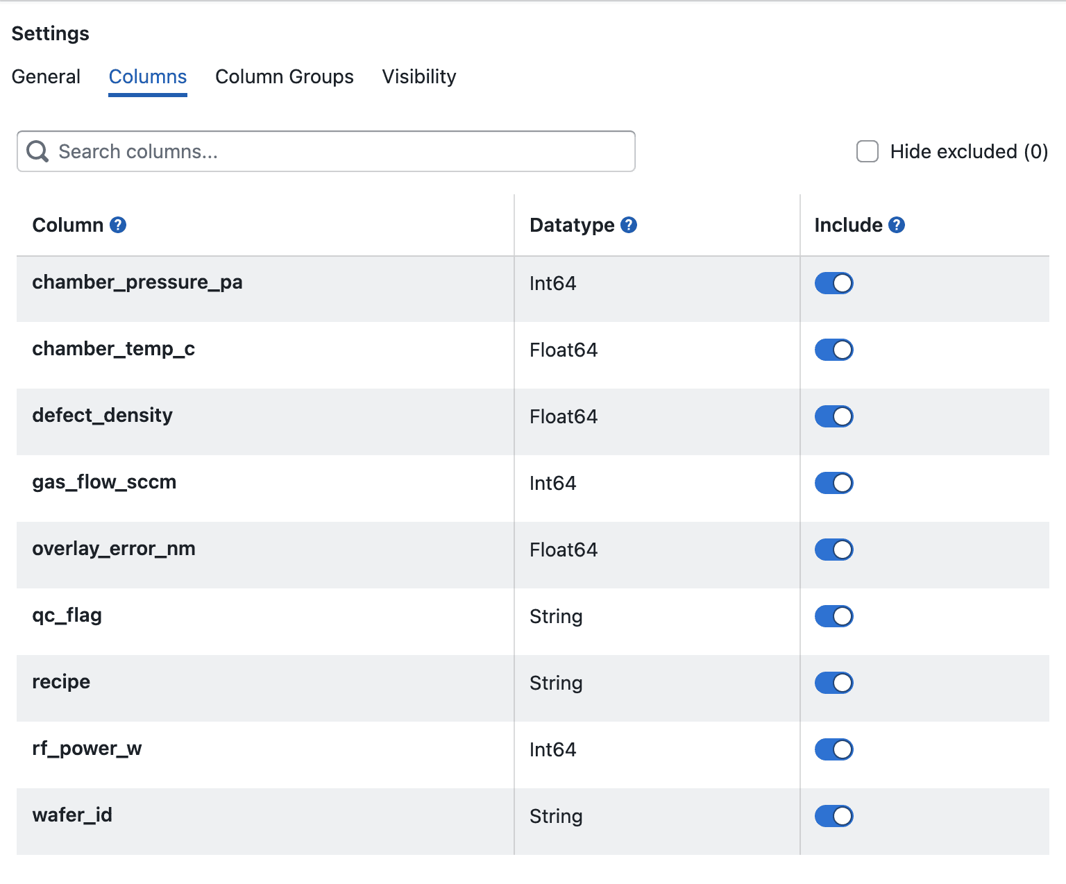Click the help icon next to Datatype header
This screenshot has height=884, width=1066.
pyautogui.click(x=629, y=225)
